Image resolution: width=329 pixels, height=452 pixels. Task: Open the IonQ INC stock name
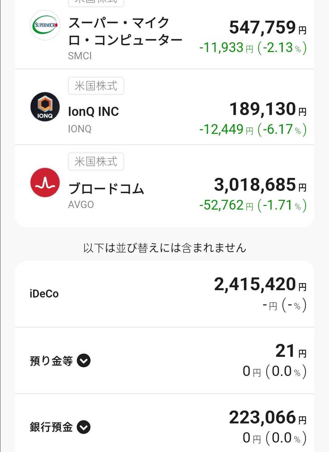click(93, 112)
